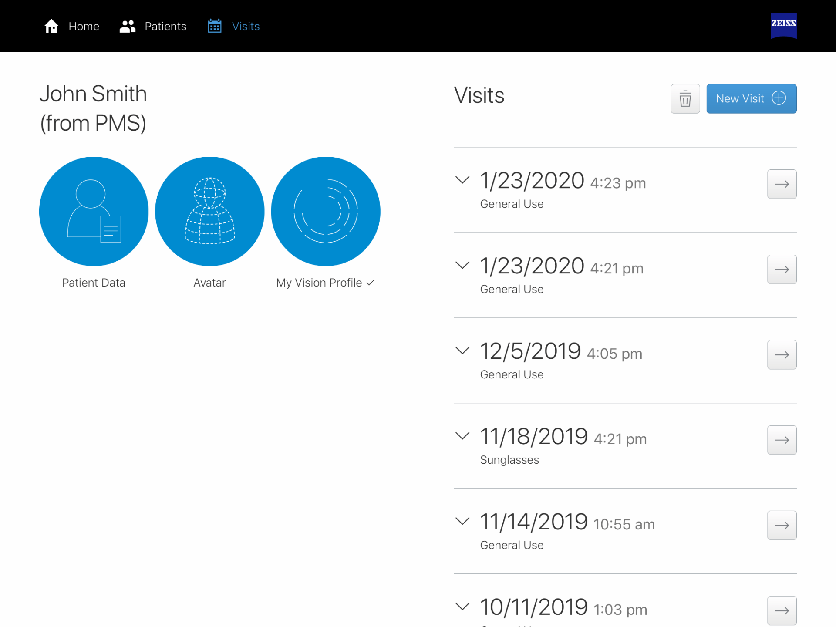Click the Visits calendar icon

215,26
